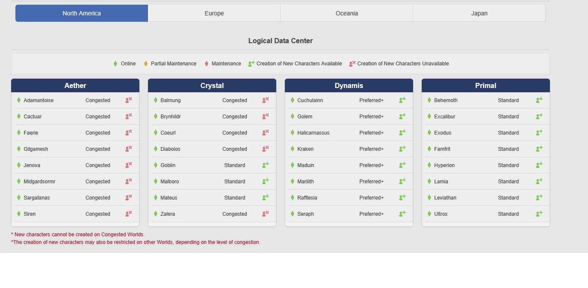Click the Diabolos world name

point(171,149)
